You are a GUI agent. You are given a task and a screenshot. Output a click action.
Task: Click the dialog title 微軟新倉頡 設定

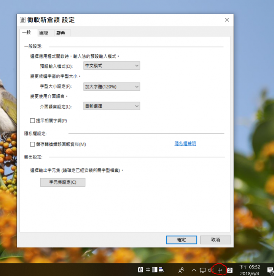[x=51, y=20]
